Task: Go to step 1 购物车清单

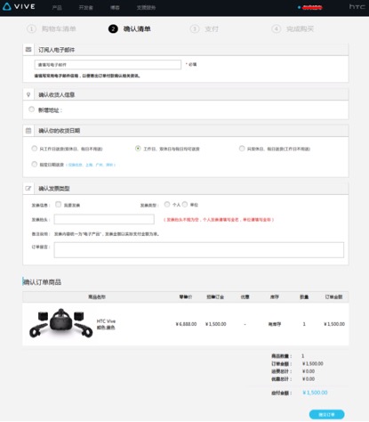Action: click(x=52, y=28)
